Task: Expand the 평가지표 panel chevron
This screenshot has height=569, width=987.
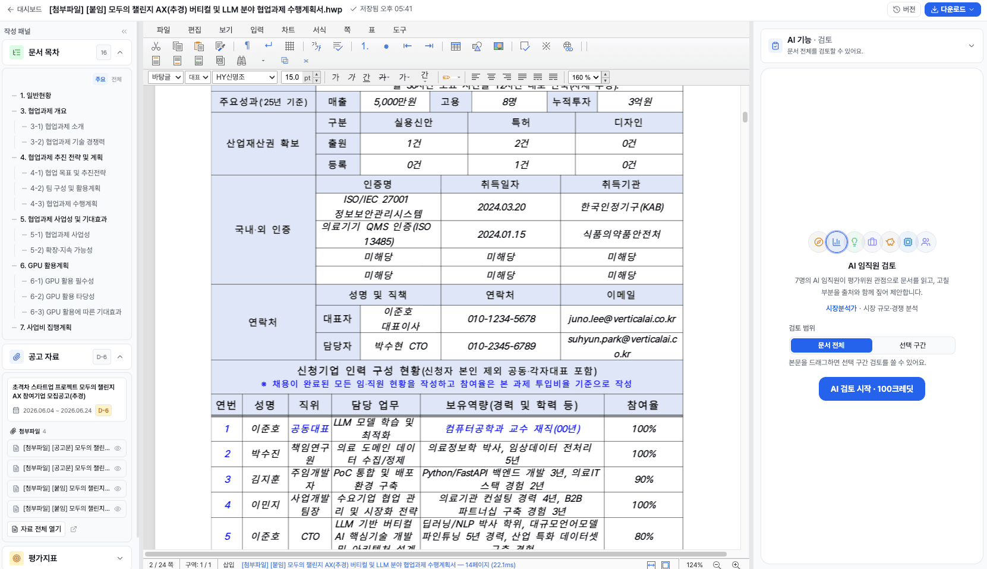Action: click(120, 558)
